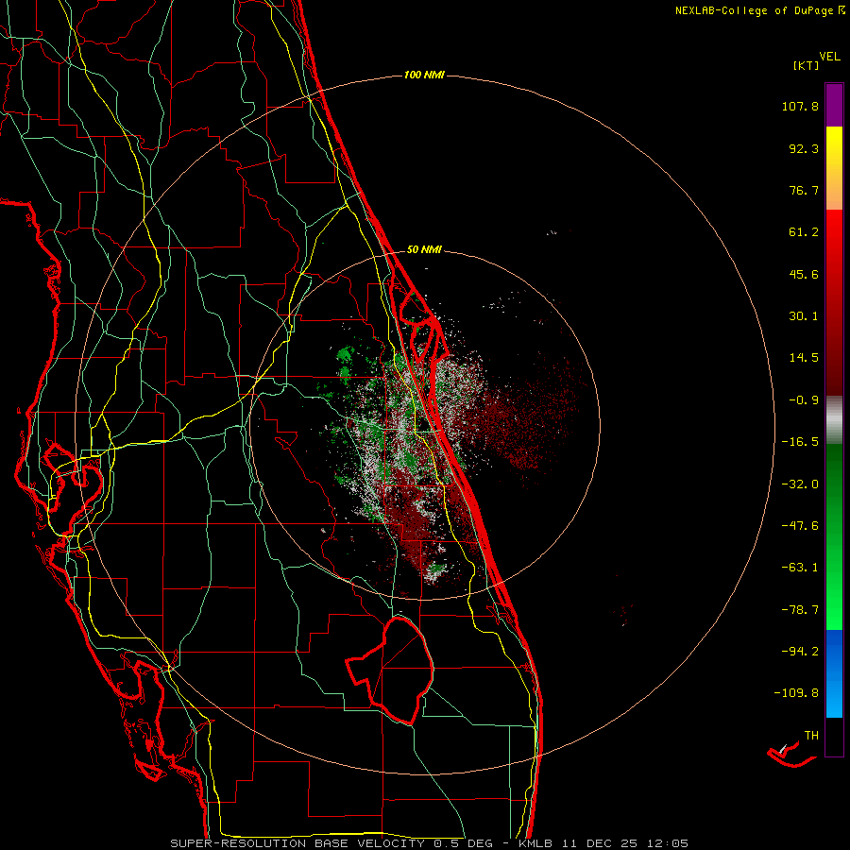This screenshot has height=850, width=850.
Task: Click the 12:05 timestamp in the caption
Action: (670, 843)
